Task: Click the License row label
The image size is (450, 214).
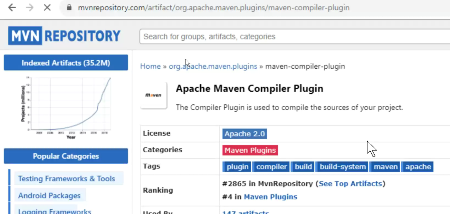Action: (157, 133)
